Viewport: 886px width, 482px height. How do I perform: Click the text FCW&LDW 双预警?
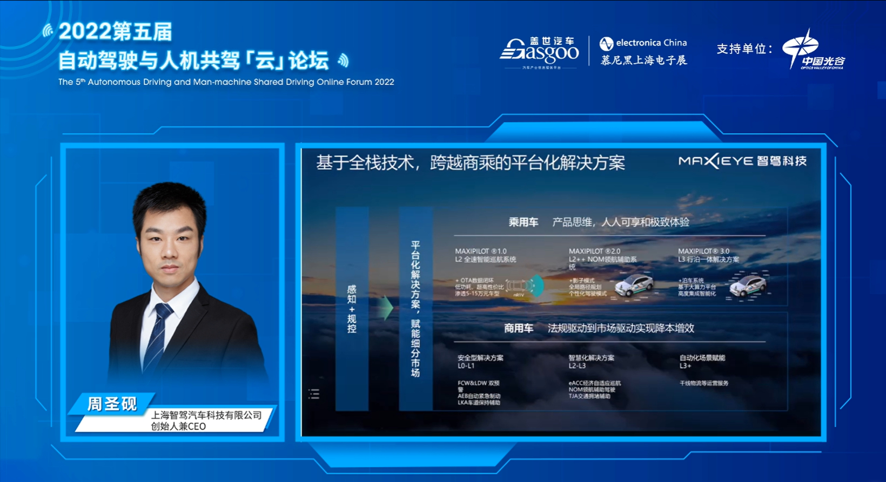[479, 386]
